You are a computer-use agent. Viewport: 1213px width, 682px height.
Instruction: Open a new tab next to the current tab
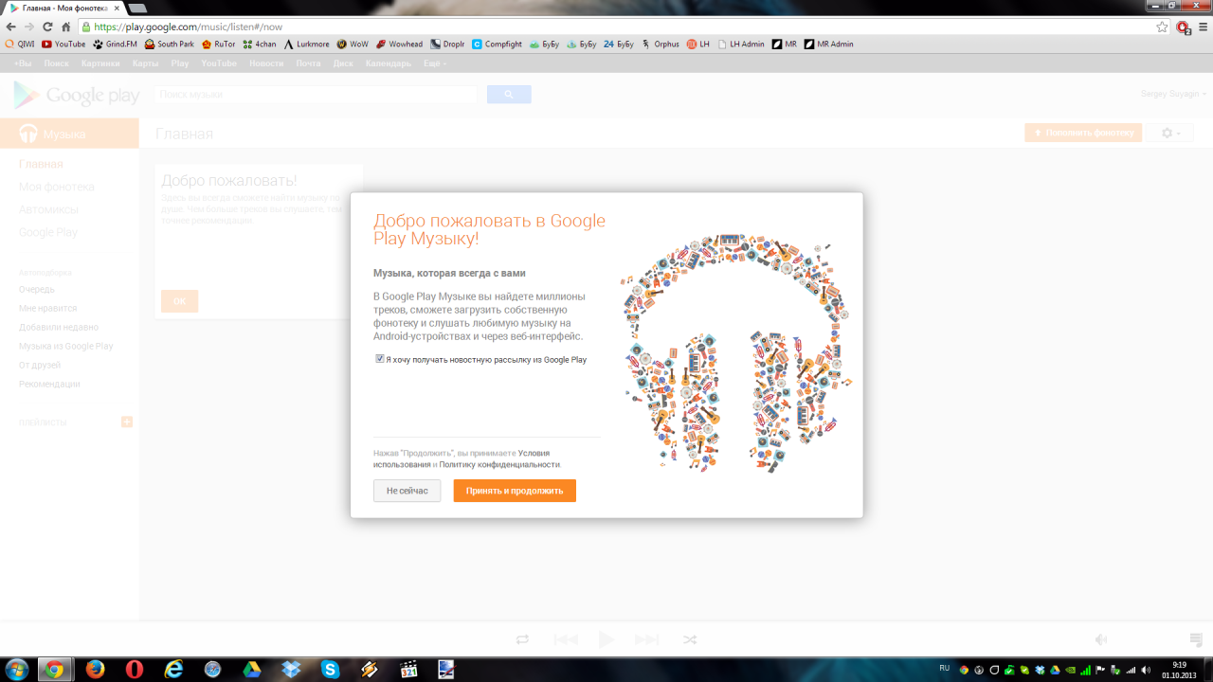[x=137, y=8]
